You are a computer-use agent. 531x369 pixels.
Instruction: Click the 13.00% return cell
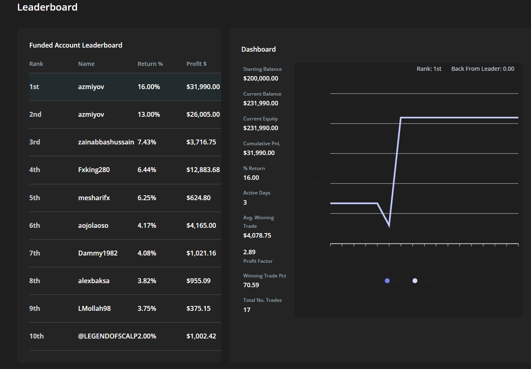pos(149,114)
